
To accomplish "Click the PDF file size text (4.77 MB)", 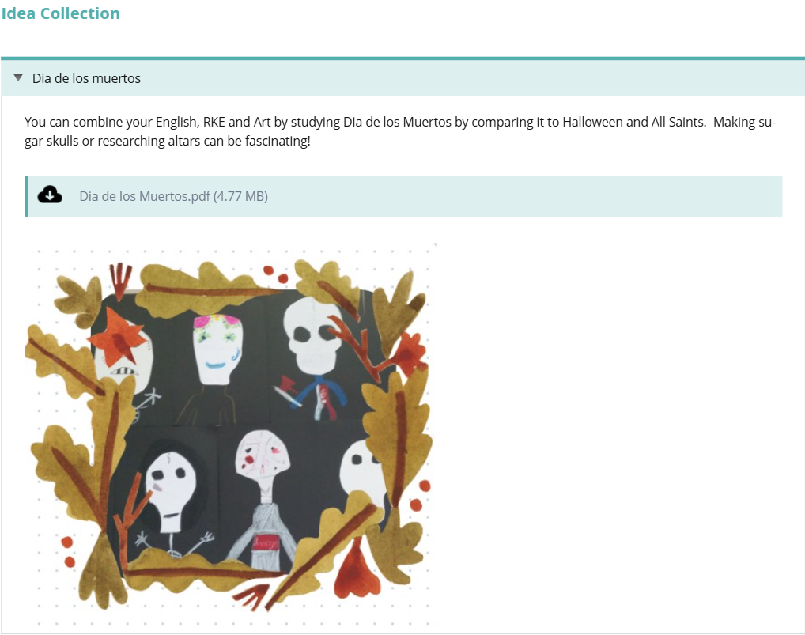I will pyautogui.click(x=240, y=196).
